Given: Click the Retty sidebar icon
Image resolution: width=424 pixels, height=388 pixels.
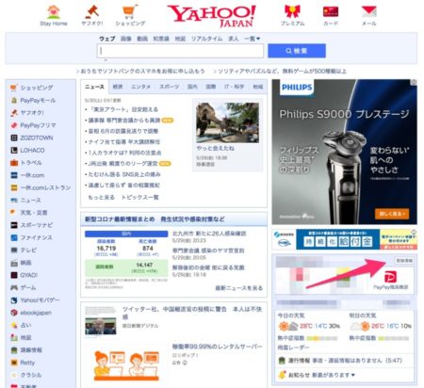Looking at the screenshot, I should 14,363.
